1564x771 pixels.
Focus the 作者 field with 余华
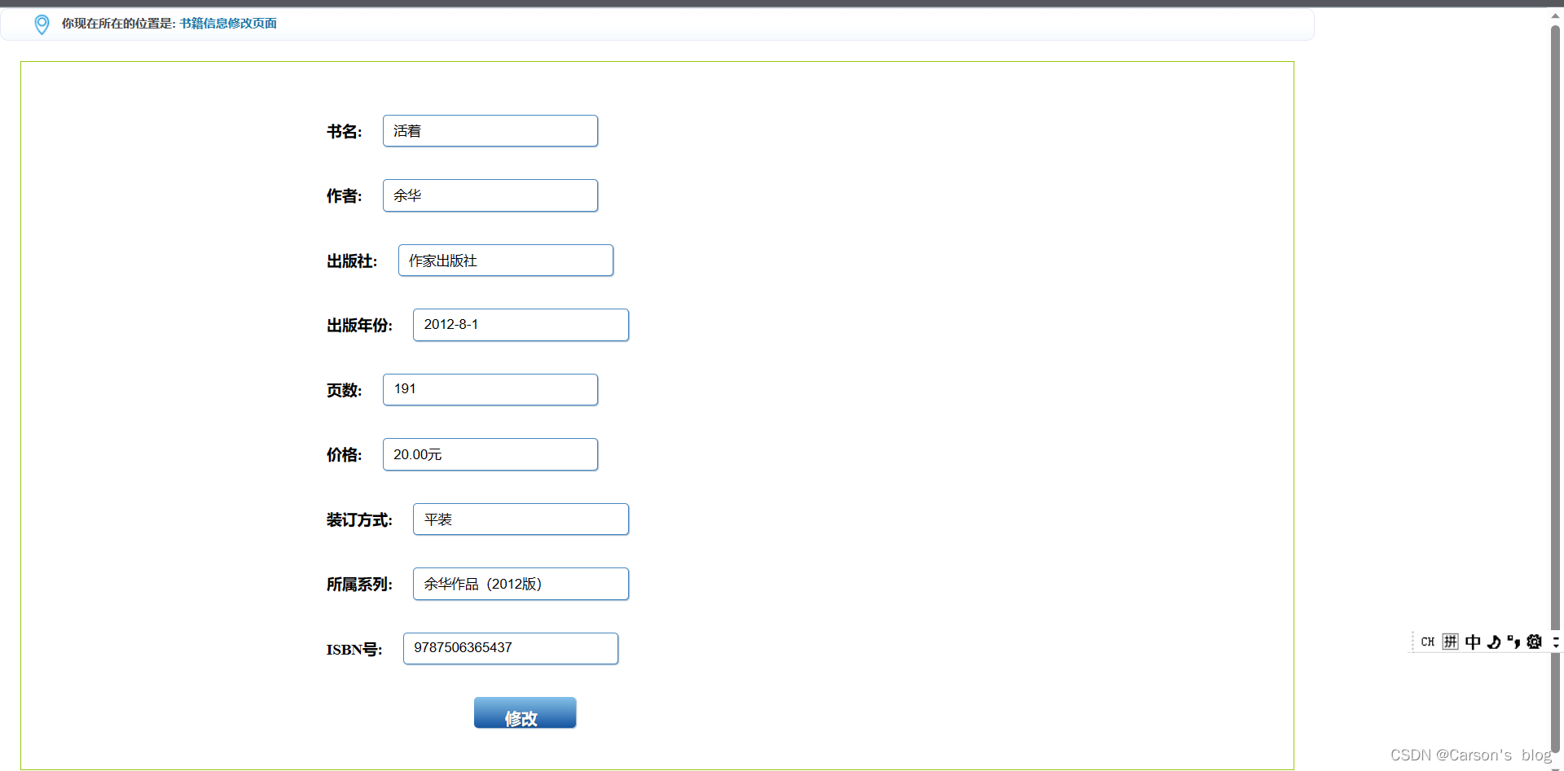490,195
